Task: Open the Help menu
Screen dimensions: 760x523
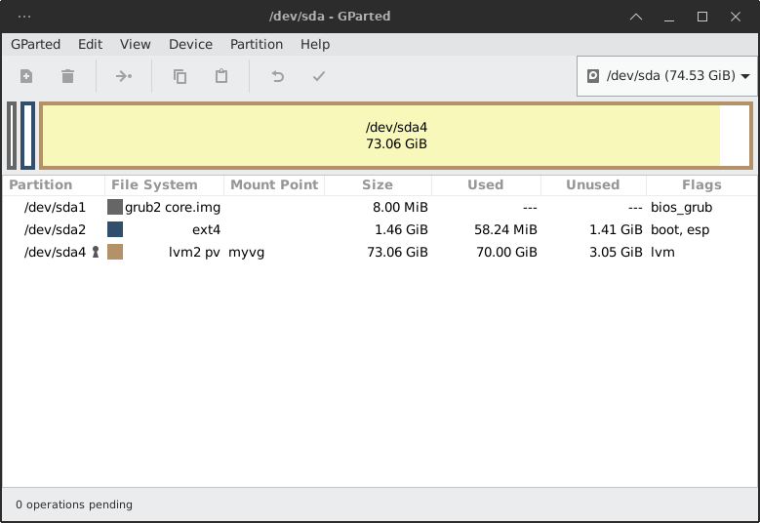Action: (315, 44)
